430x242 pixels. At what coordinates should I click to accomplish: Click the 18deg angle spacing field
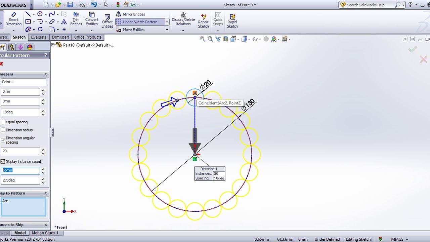coord(20,112)
